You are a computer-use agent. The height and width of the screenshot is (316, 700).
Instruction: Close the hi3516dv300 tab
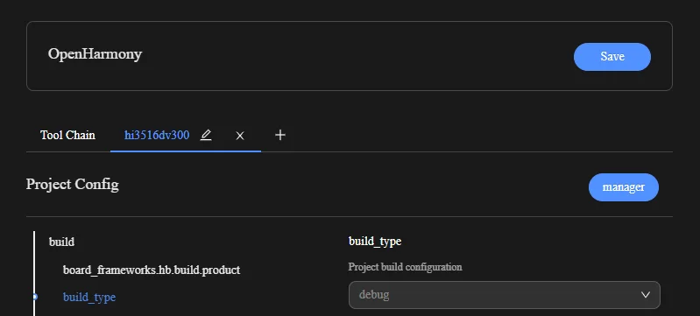[240, 136]
